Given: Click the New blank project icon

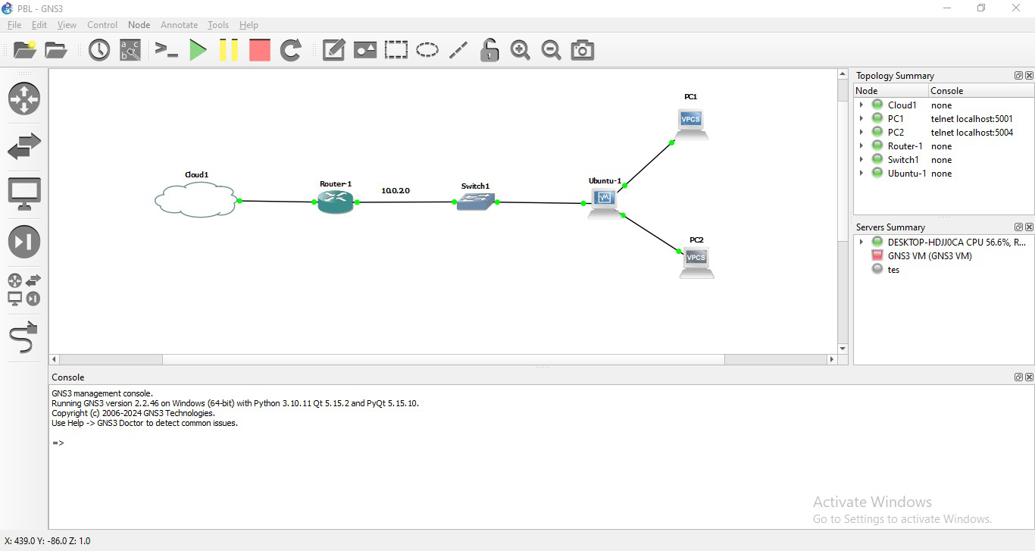Looking at the screenshot, I should point(24,50).
